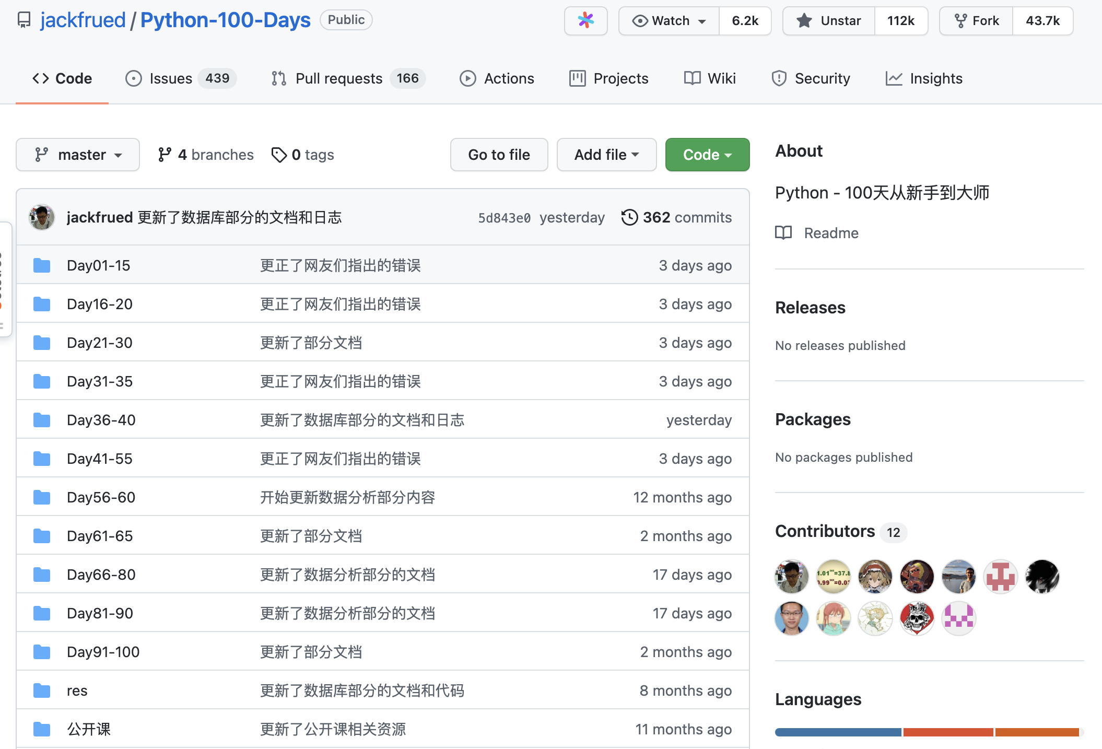Unstar the repository
The image size is (1102, 749).
click(x=829, y=21)
